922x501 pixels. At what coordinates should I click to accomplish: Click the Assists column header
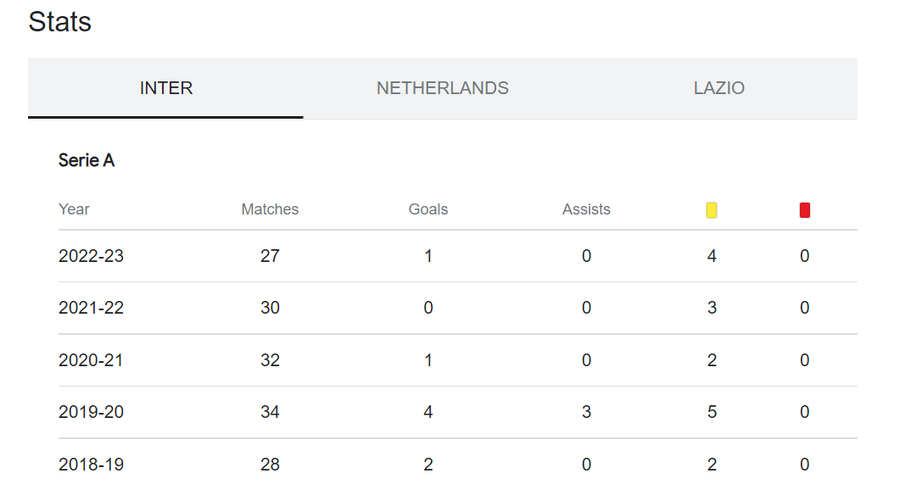[586, 209]
